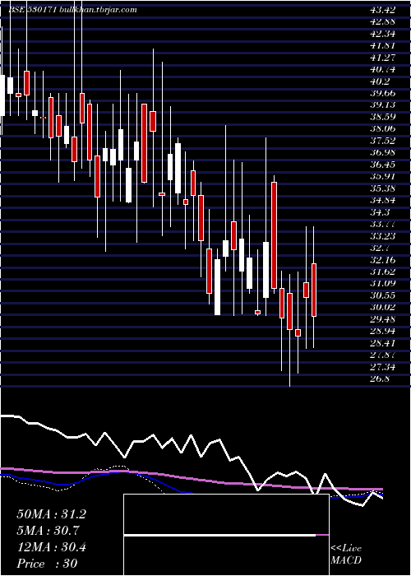The image size is (411, 576).
Task: Select the 42.88 price level label
Action: (x=383, y=21)
